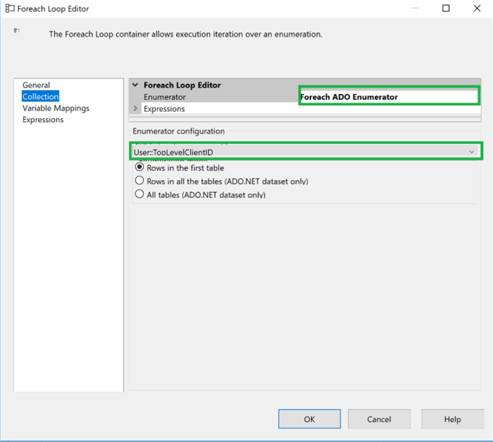
Task: Click the small icon beside the description text
Action: 16,30
